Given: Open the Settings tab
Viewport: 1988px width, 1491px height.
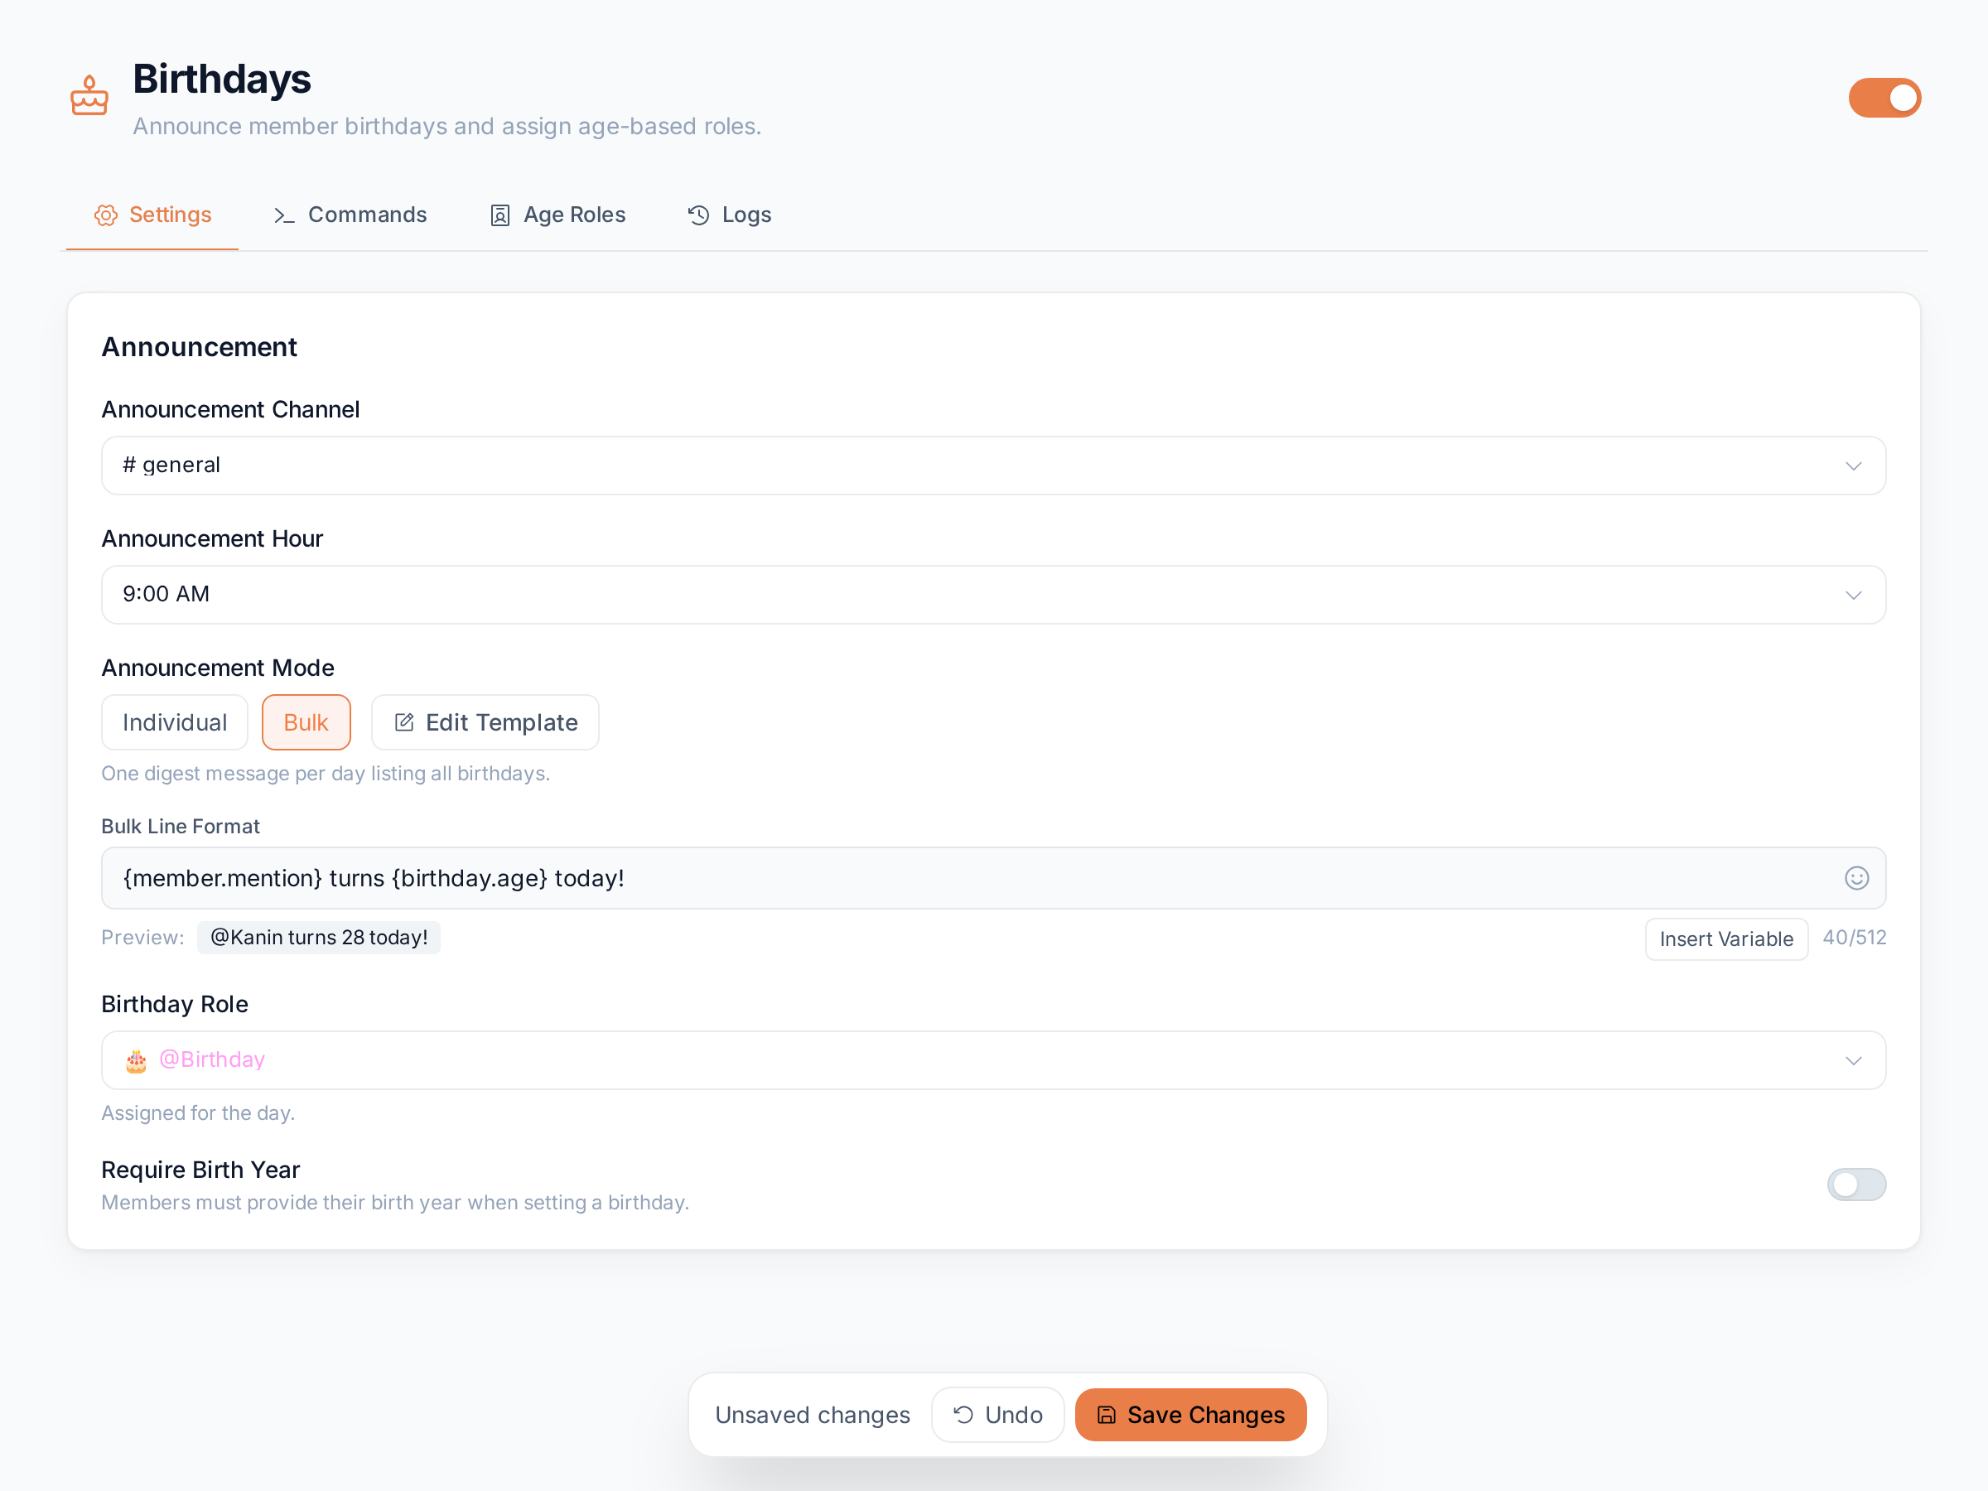Looking at the screenshot, I should pyautogui.click(x=152, y=215).
